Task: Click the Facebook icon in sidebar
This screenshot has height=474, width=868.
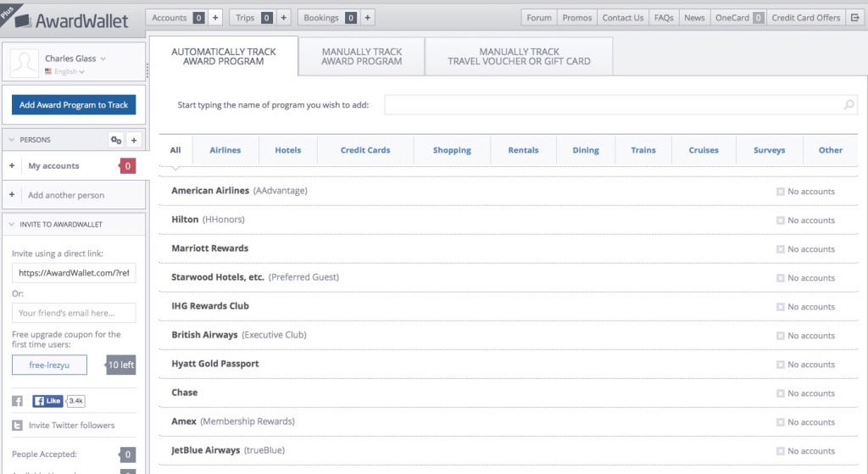Action: pos(17,401)
